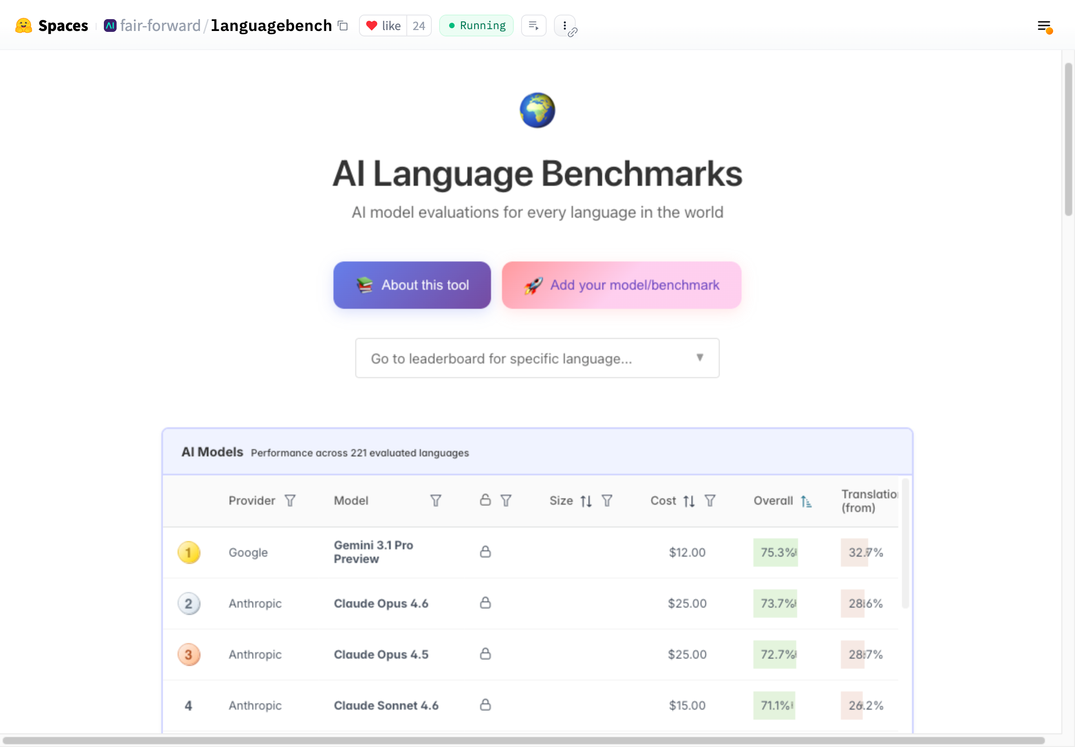Select Claude Opus 4.6 model name
The width and height of the screenshot is (1075, 747).
click(x=381, y=604)
